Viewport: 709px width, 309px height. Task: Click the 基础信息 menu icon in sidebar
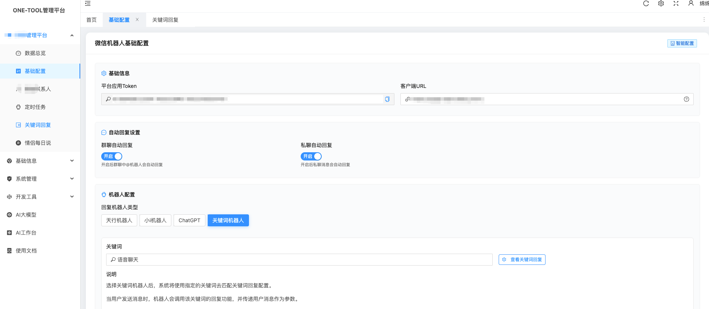[x=9, y=161]
